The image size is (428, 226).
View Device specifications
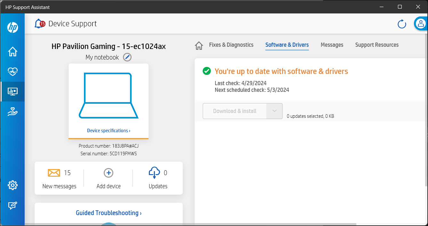(108, 130)
